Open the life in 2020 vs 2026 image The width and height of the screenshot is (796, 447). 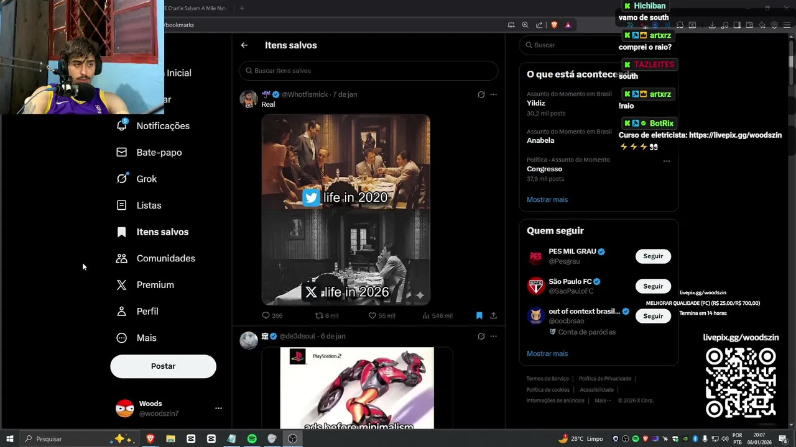tap(346, 209)
